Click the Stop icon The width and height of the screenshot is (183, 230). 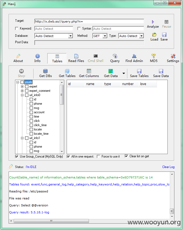click(21, 71)
